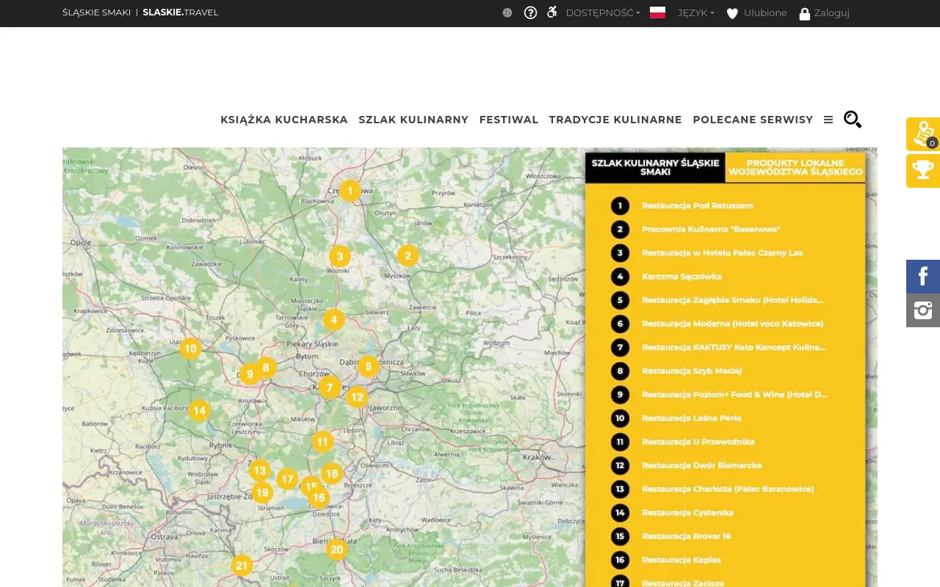Screen dimensions: 940x587
Task: Click the wheelchair accessibility icon
Action: 552,12
